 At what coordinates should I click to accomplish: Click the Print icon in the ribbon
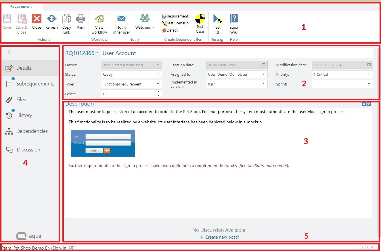click(x=81, y=19)
